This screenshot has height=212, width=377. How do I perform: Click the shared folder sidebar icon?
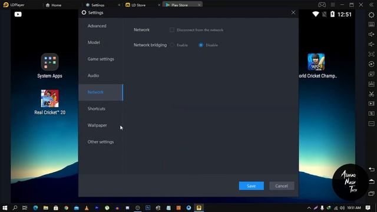[x=371, y=114]
